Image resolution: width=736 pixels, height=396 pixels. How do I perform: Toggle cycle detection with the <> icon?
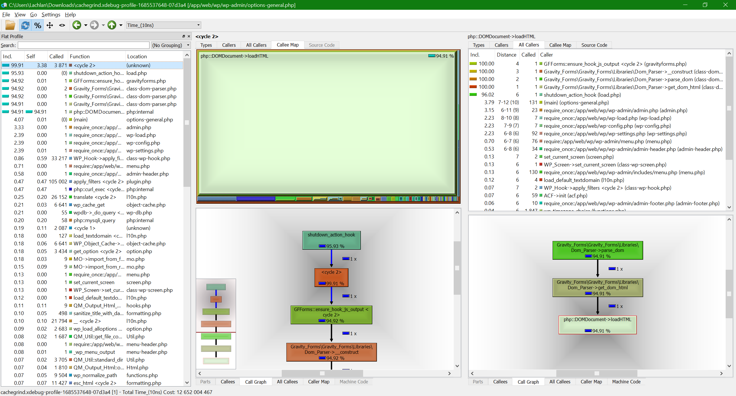click(x=62, y=25)
